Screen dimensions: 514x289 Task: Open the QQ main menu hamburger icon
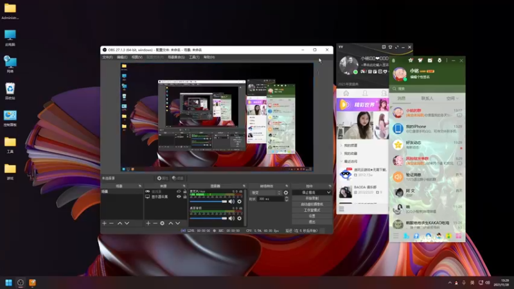click(x=396, y=236)
